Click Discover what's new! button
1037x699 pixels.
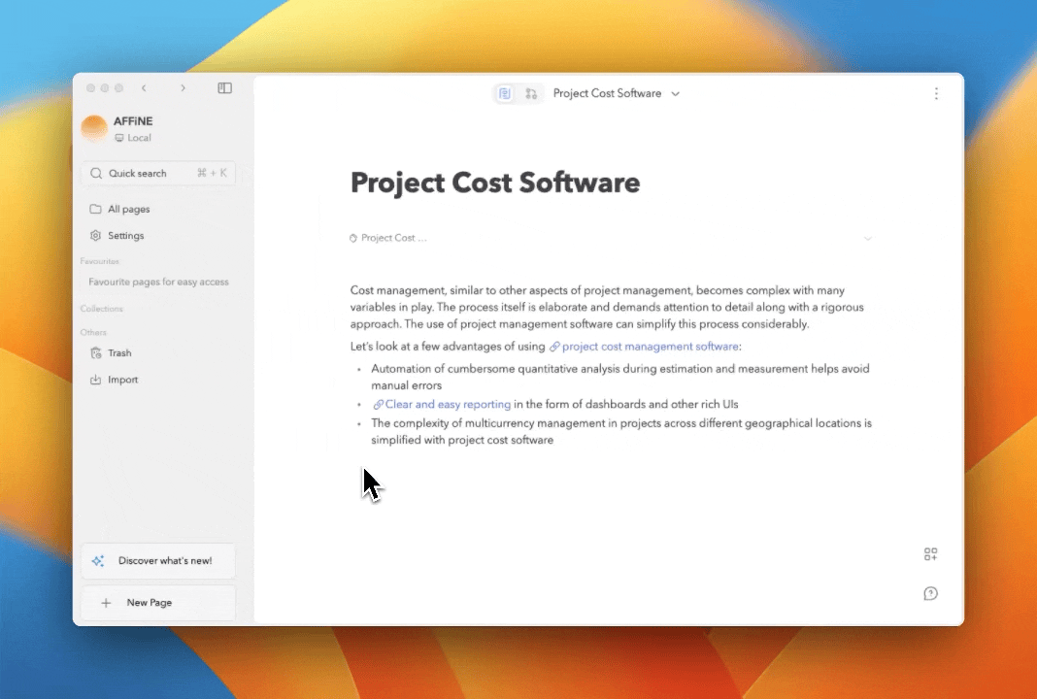pos(158,561)
